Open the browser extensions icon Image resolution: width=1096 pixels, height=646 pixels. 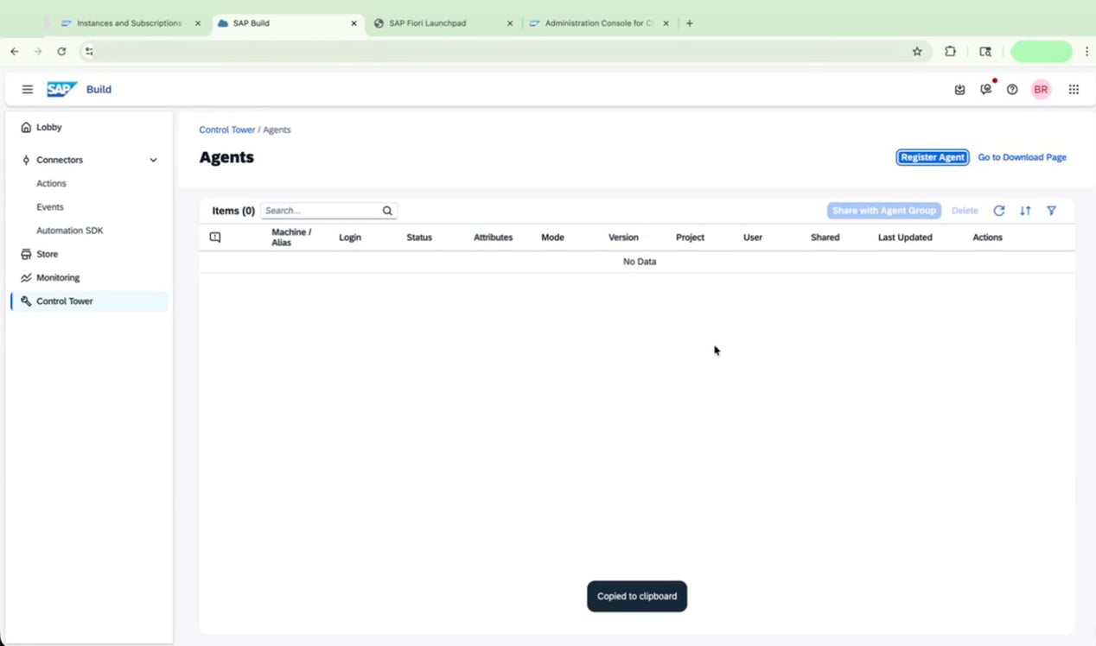tap(950, 52)
